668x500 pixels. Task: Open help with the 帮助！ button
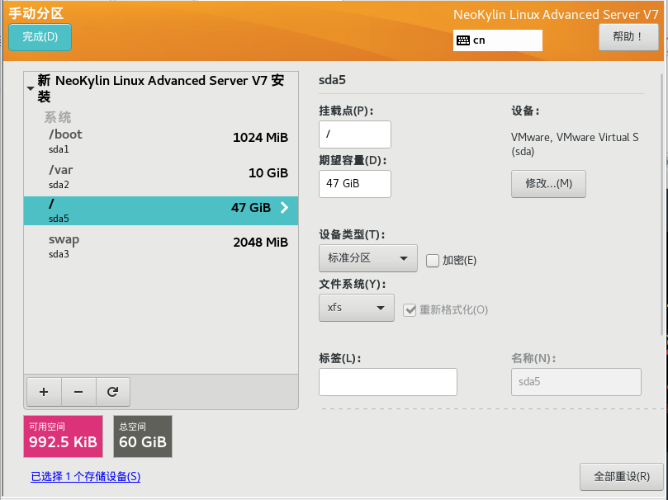pos(628,37)
